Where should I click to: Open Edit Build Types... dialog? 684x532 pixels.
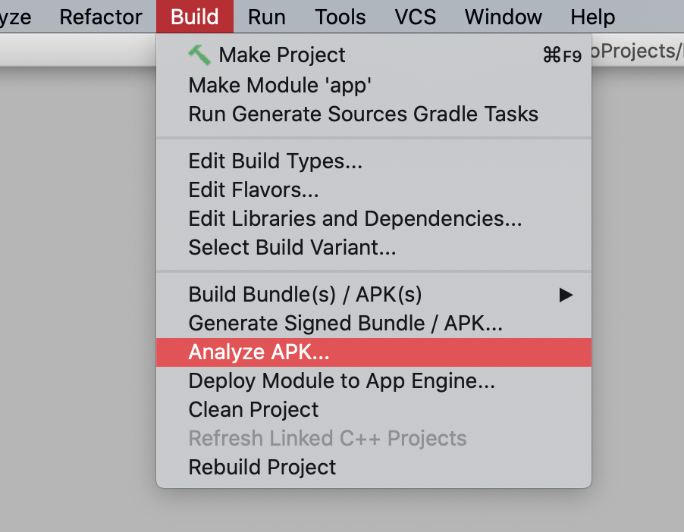pos(275,161)
